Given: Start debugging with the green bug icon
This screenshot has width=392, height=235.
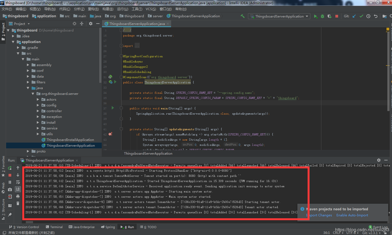Looking at the screenshot, I should click(322, 16).
